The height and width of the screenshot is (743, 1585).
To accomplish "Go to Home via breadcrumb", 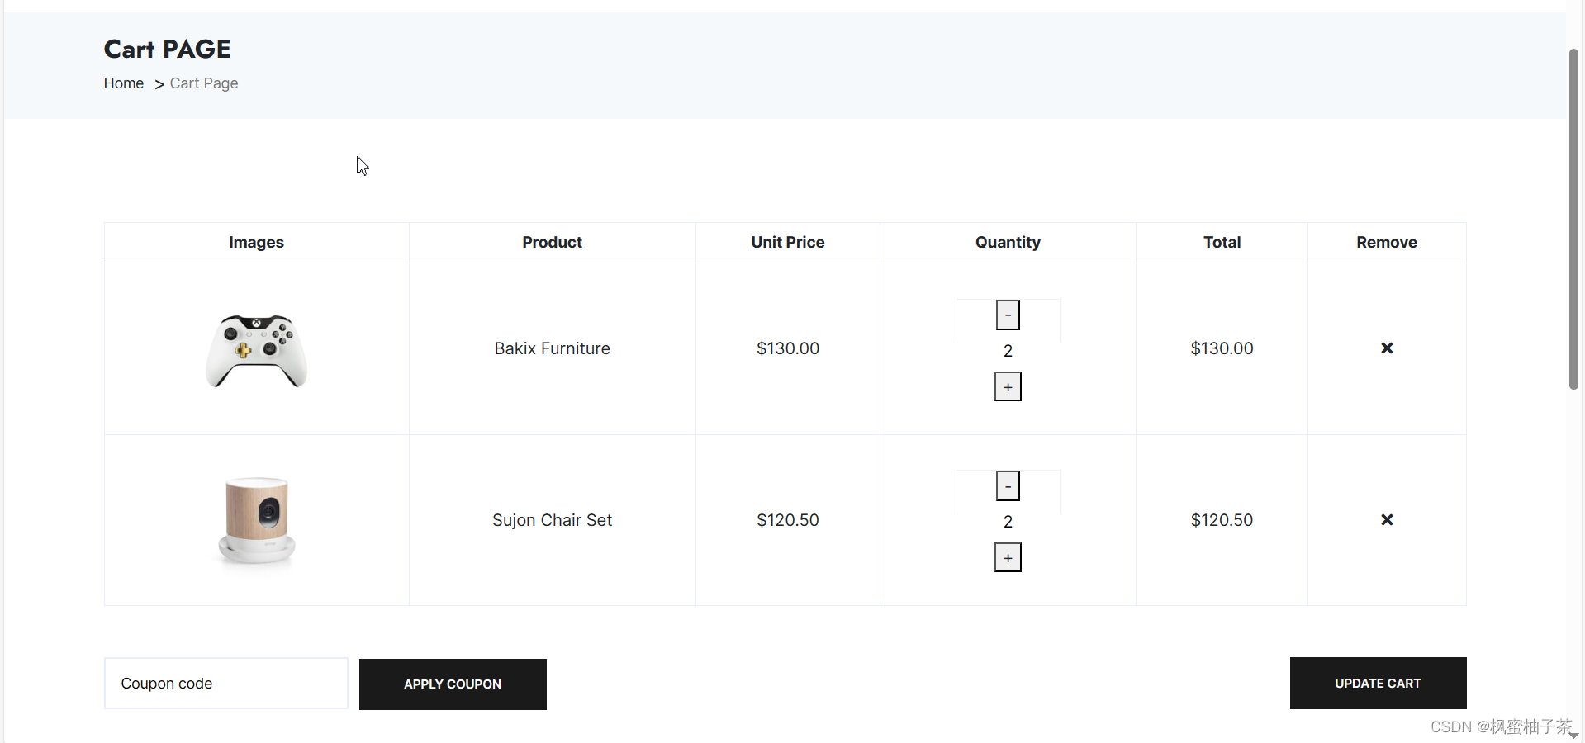I will [124, 83].
